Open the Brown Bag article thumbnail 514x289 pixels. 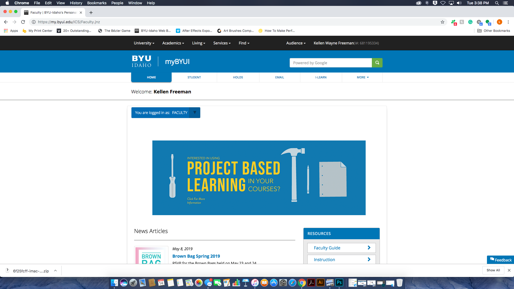click(151, 255)
